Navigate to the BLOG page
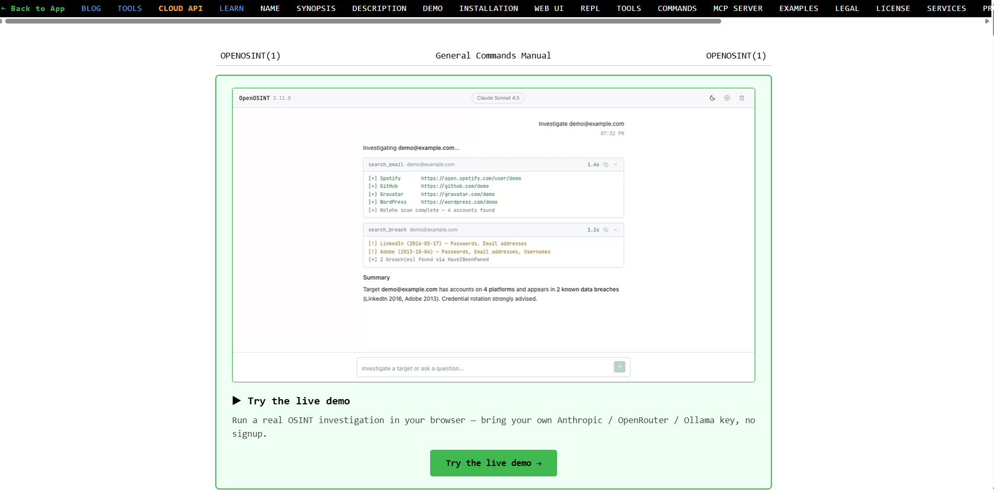The width and height of the screenshot is (994, 490). pyautogui.click(x=91, y=8)
